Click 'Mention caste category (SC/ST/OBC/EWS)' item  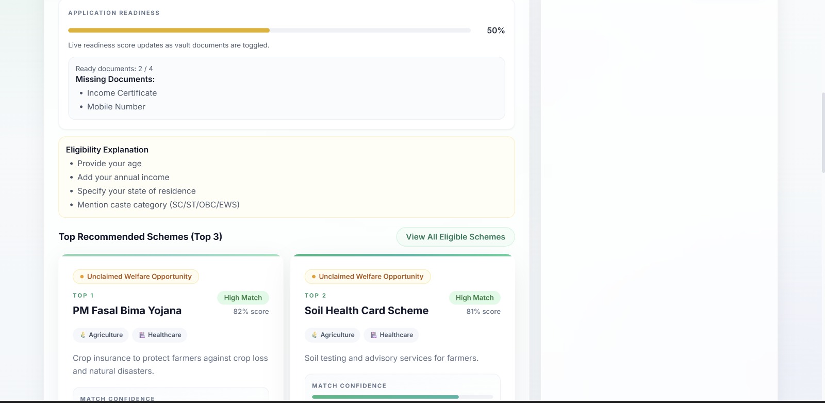coord(158,205)
